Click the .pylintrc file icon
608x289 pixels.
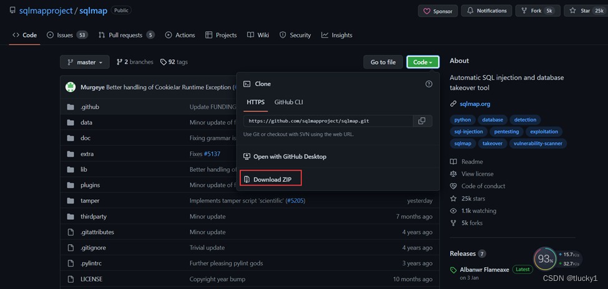[70, 263]
